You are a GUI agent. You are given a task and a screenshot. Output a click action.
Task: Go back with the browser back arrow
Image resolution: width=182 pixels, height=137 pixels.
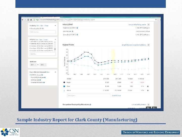click(22, 20)
